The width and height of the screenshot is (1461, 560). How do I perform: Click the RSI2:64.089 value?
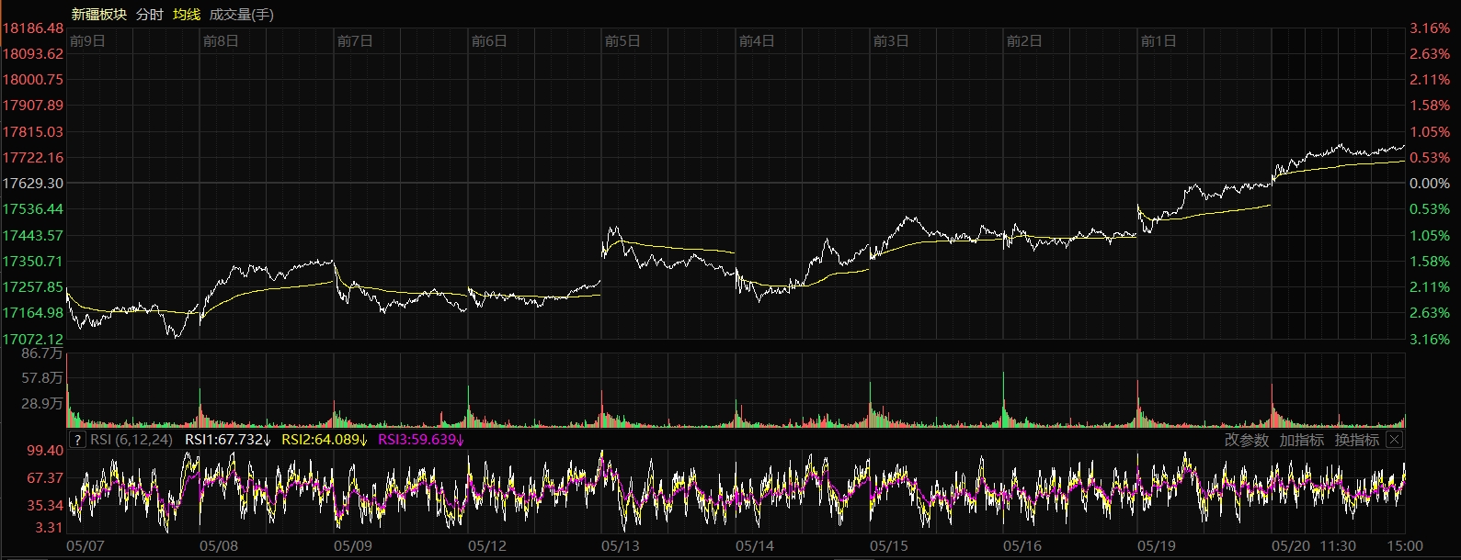tap(324, 440)
